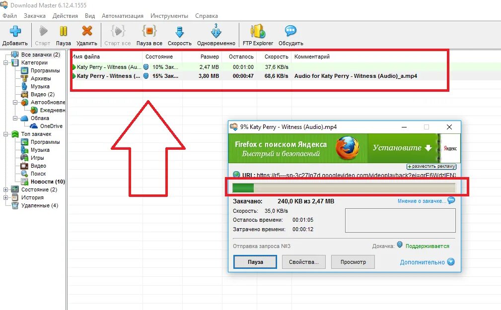The height and width of the screenshot is (310, 501).
Task: Open the Скорость speed toolbar icon
Action: pyautogui.click(x=180, y=32)
